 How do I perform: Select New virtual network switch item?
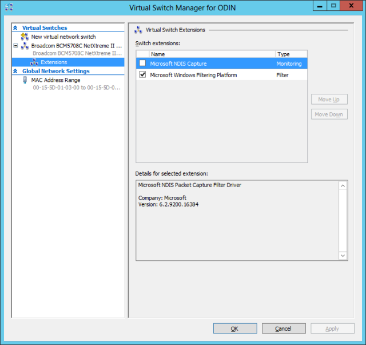[63, 37]
